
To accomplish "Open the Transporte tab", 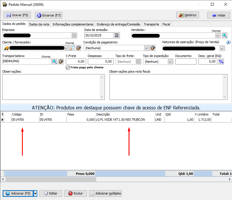I will click(151, 24).
